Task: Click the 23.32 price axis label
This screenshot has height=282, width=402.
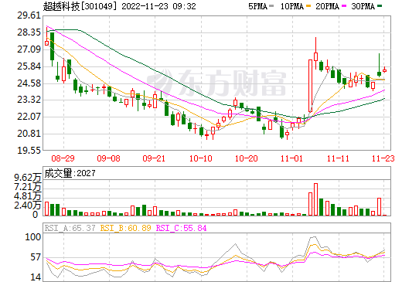Action: click(29, 100)
